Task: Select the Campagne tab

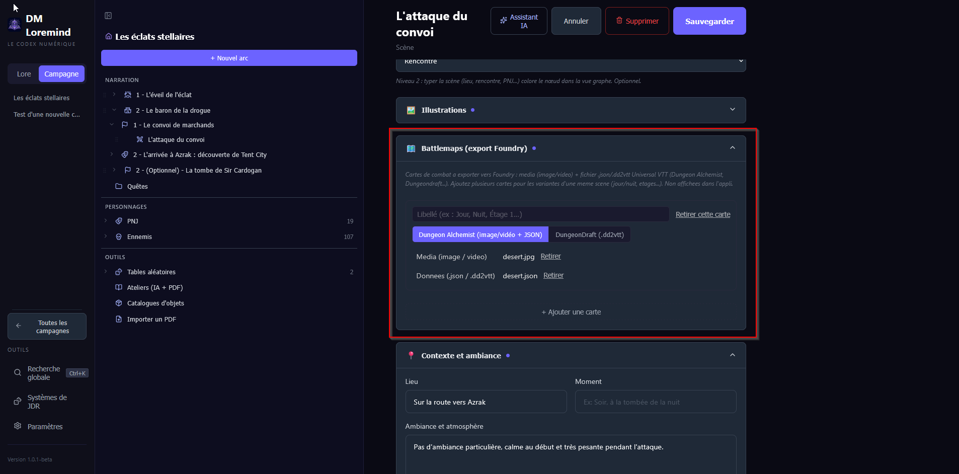Action: click(61, 74)
